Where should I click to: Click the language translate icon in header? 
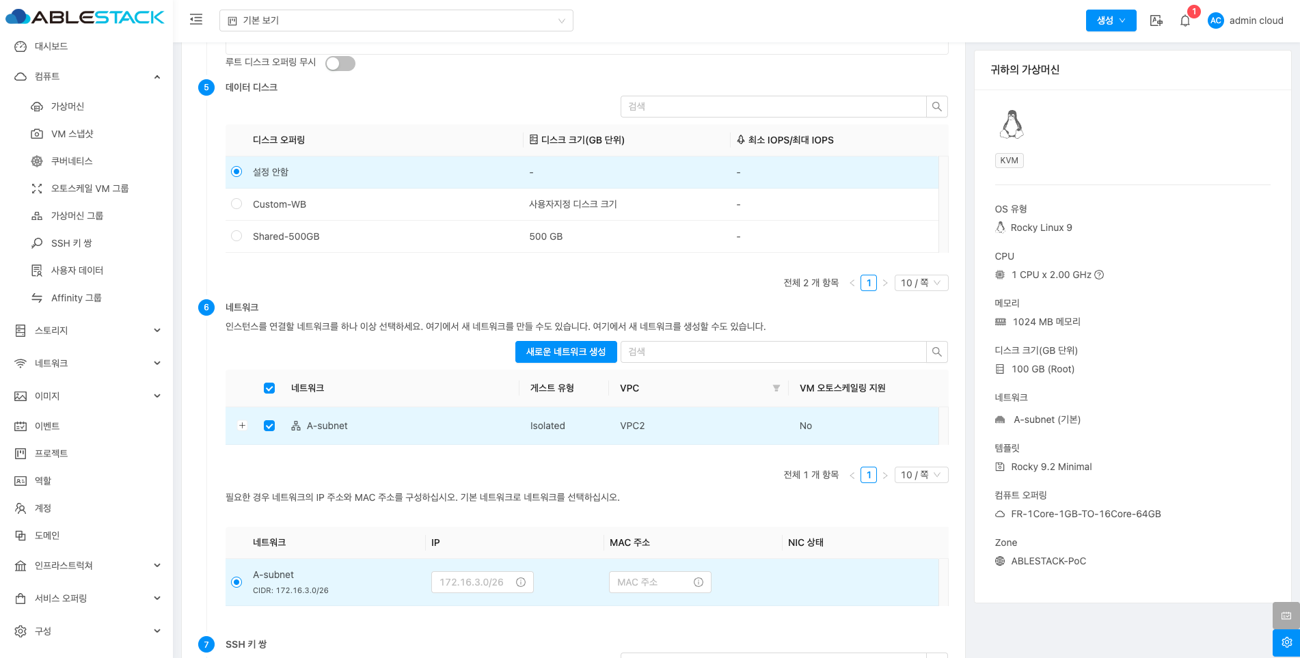(x=1156, y=20)
